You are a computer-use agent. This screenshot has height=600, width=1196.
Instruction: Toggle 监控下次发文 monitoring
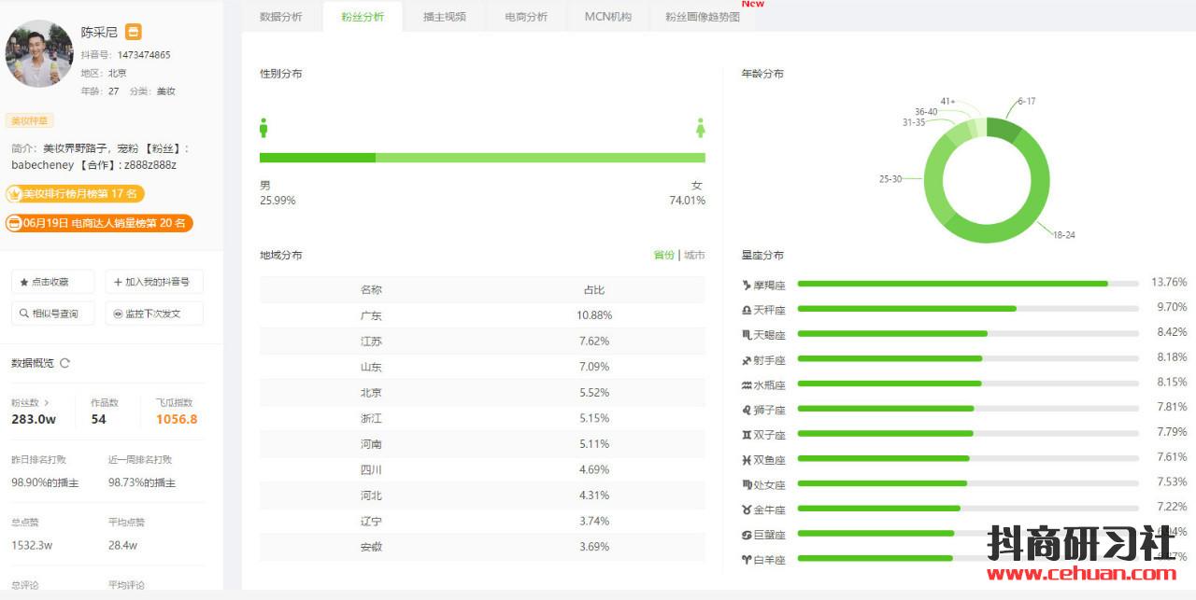(153, 314)
